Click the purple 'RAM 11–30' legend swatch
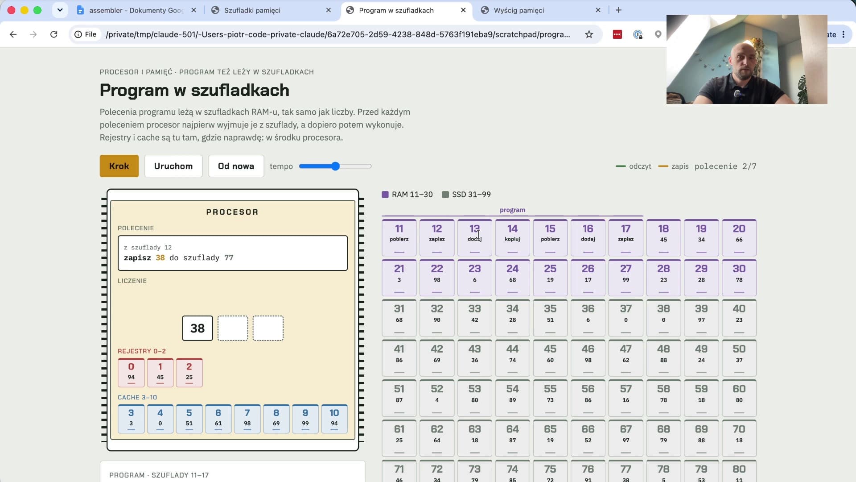Image resolution: width=856 pixels, height=482 pixels. [x=385, y=195]
